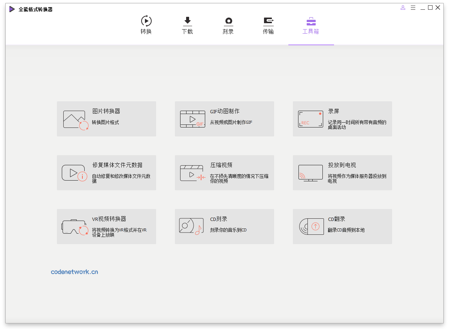Launch the GIF动图制作 GIF maker
The width and height of the screenshot is (449, 332).
tap(224, 119)
